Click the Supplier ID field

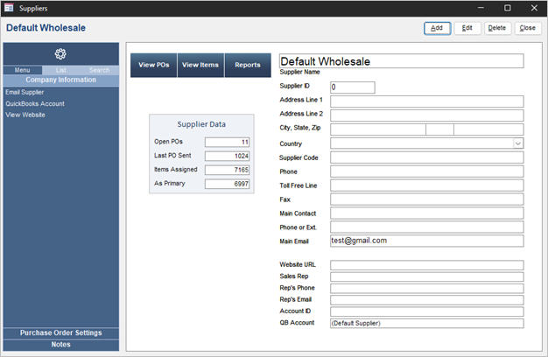[x=352, y=87]
